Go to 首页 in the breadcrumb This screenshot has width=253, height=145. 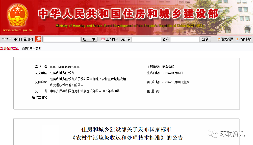[25, 48]
